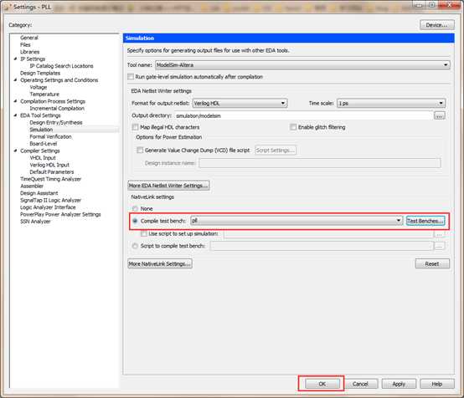Select Logic Analyzer Interface category
Screen dimensions: 464x398
point(48,207)
